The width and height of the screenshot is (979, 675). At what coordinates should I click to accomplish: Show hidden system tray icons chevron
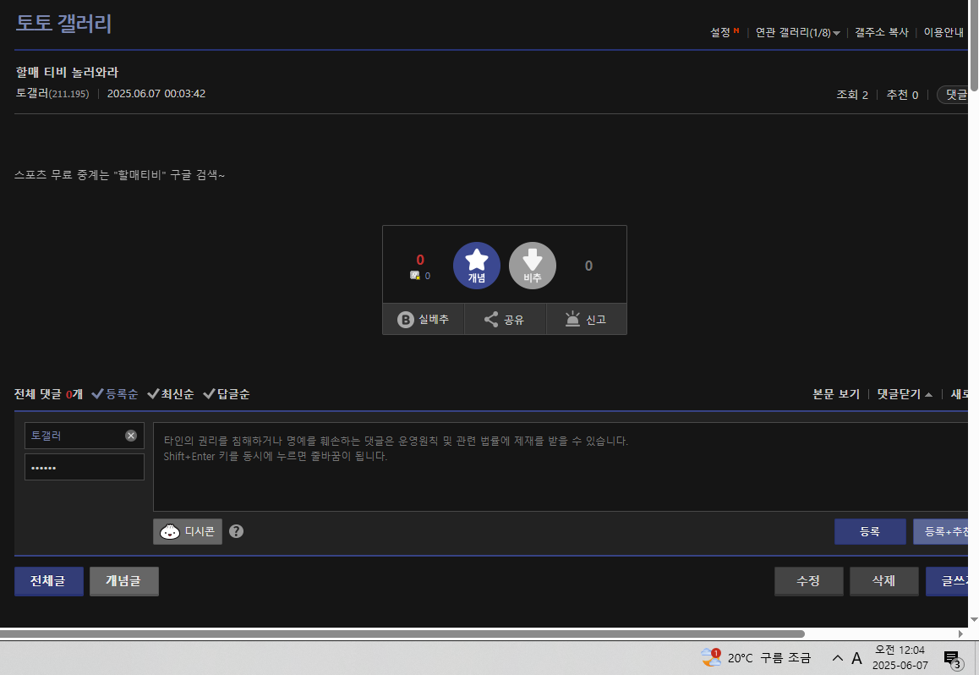[838, 658]
